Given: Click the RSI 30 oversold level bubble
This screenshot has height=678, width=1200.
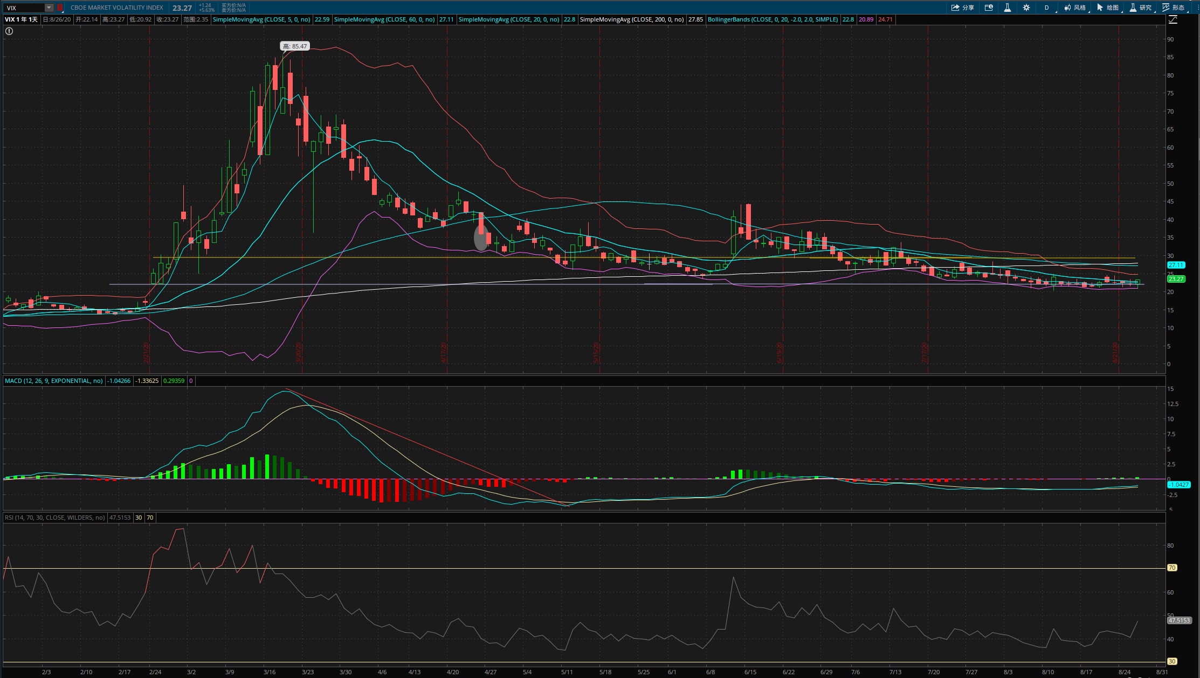Looking at the screenshot, I should 1172,661.
